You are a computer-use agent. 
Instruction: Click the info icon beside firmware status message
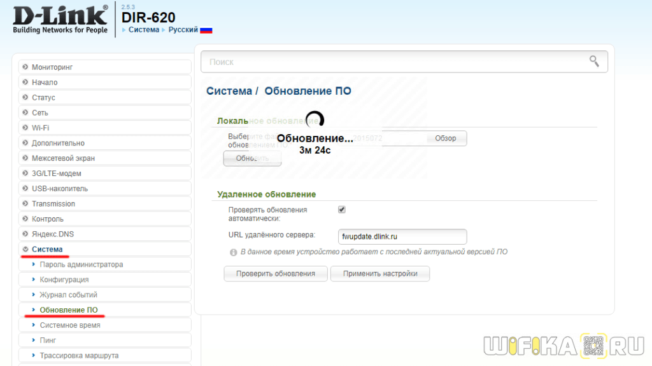point(234,252)
